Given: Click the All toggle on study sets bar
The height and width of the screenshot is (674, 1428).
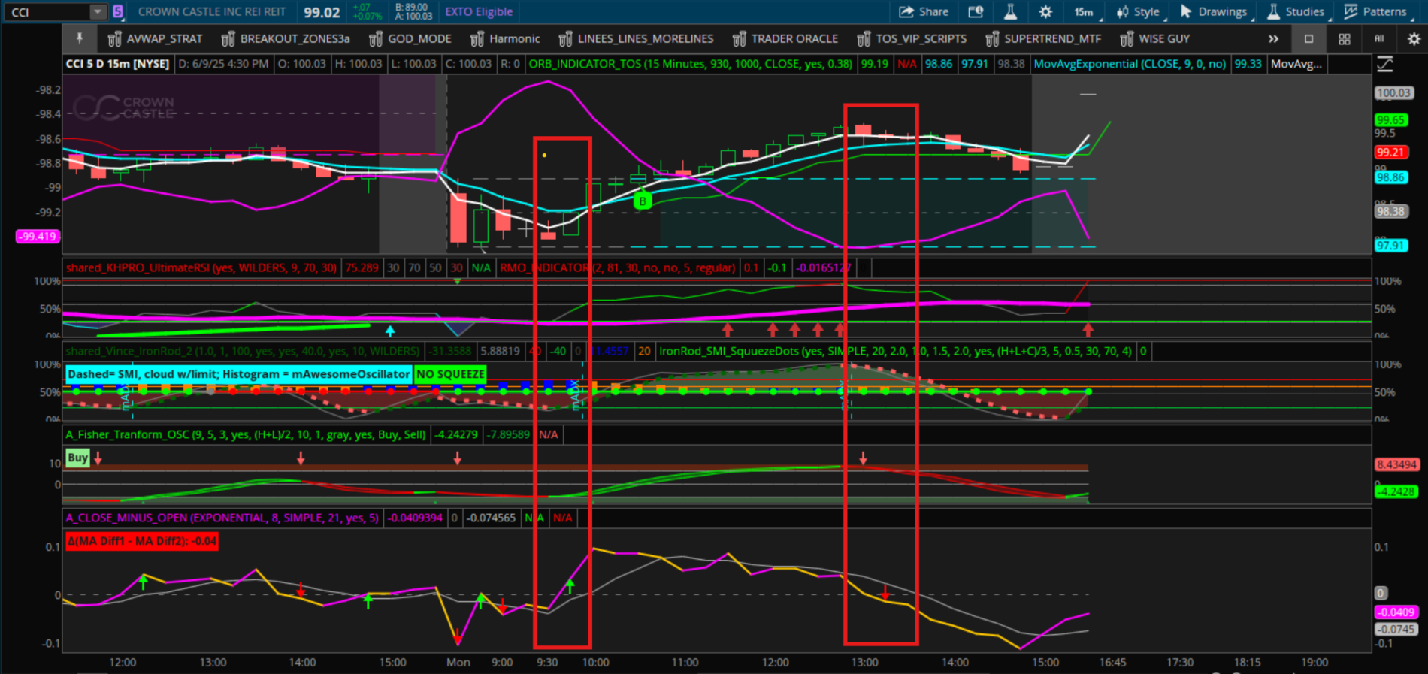Looking at the screenshot, I should click(1379, 38).
